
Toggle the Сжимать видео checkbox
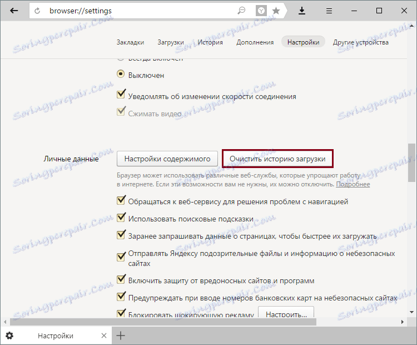[x=121, y=111]
